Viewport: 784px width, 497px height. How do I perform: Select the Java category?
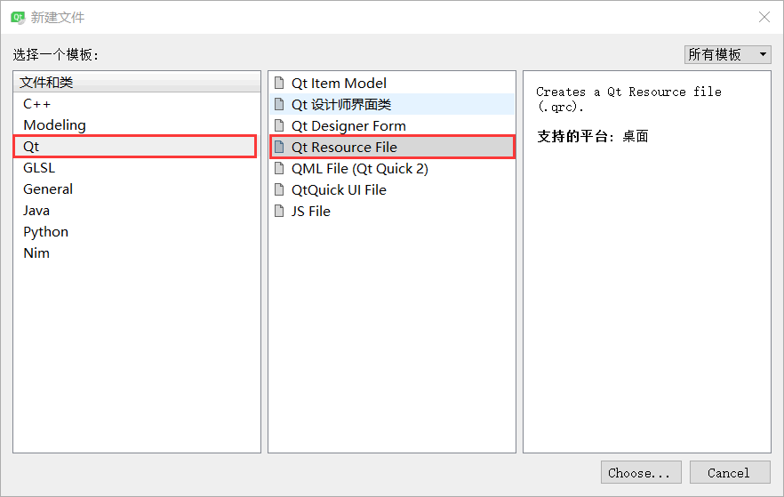(137, 211)
